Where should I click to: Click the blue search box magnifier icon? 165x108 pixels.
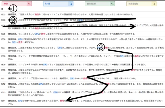(71, 4)
